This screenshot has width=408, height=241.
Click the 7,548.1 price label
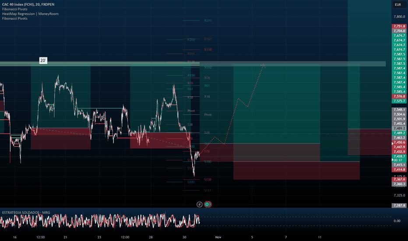click(399, 110)
